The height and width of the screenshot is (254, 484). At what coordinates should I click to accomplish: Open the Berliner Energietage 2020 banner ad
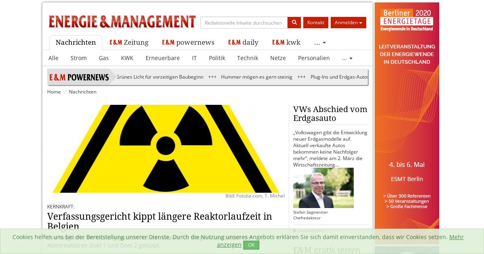pyautogui.click(x=407, y=123)
